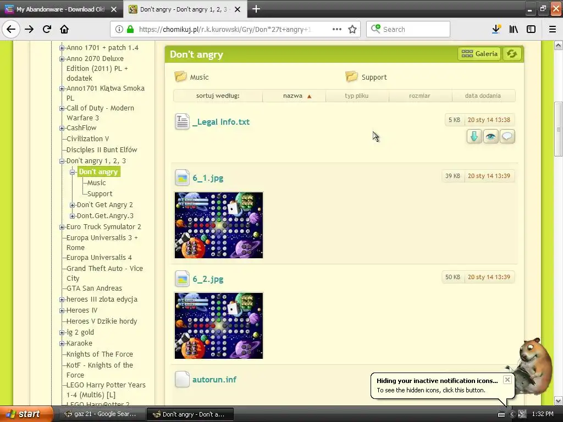The width and height of the screenshot is (563, 422).
Task: Open the autorun.inf file link
Action: pos(214,380)
